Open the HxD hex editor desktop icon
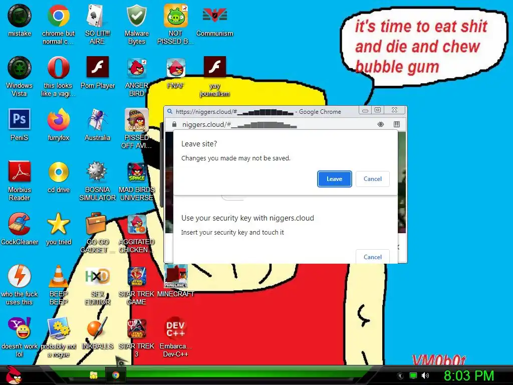 tap(97, 276)
